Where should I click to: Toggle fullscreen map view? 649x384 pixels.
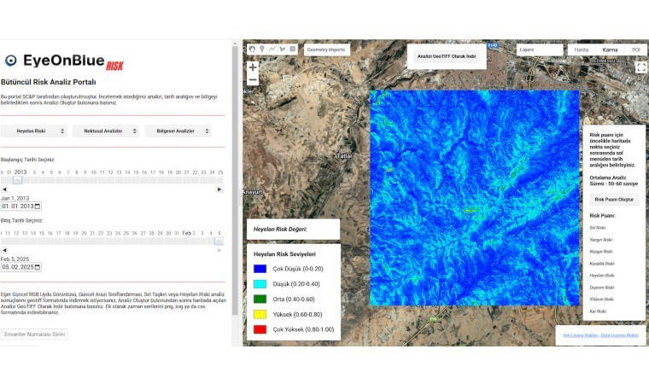point(641,67)
